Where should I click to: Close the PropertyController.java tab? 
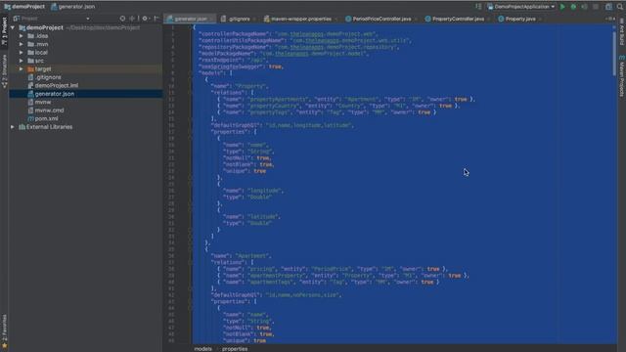tap(489, 19)
